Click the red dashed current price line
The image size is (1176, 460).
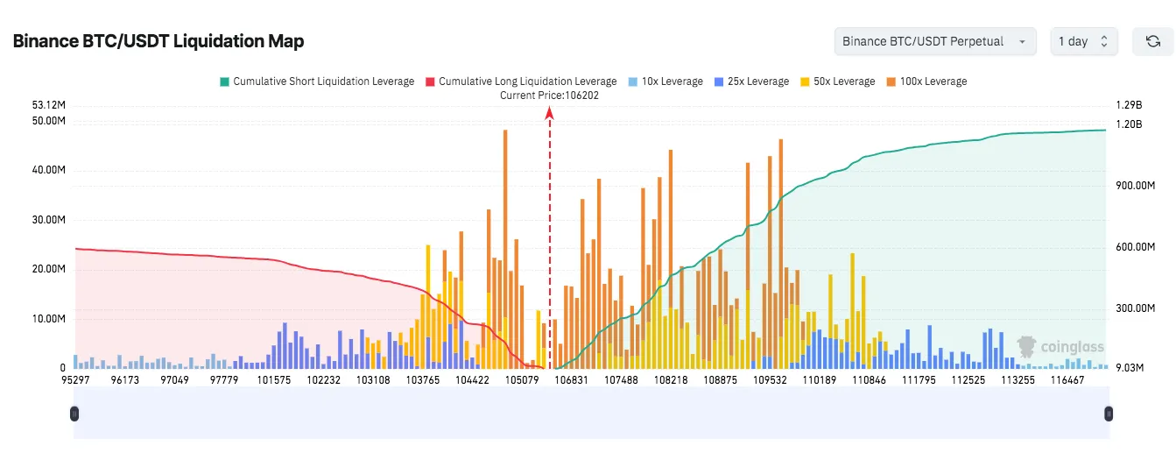coord(549,238)
